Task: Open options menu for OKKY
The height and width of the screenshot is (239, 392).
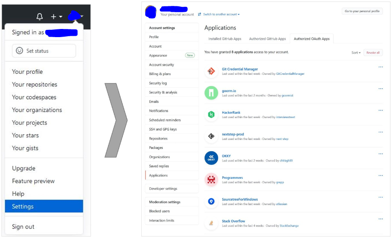Action: (x=381, y=154)
